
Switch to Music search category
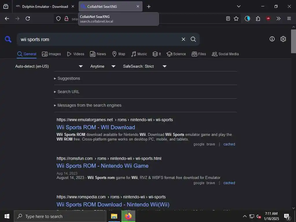[139, 54]
